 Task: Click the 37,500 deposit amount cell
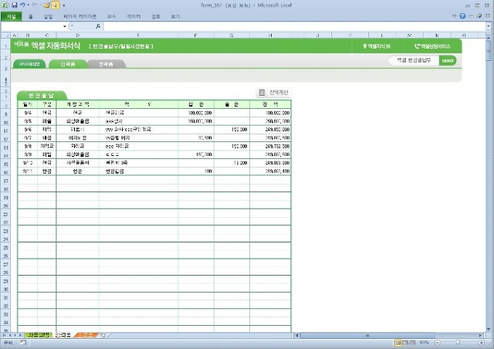(x=196, y=137)
